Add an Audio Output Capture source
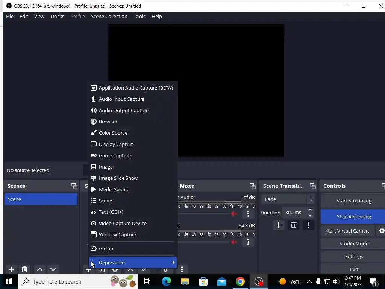385x289 pixels. (133, 110)
